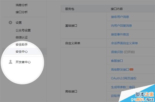Click the 自定义菜单 cell
Viewport: 155px width, 102px height.
coord(73,43)
